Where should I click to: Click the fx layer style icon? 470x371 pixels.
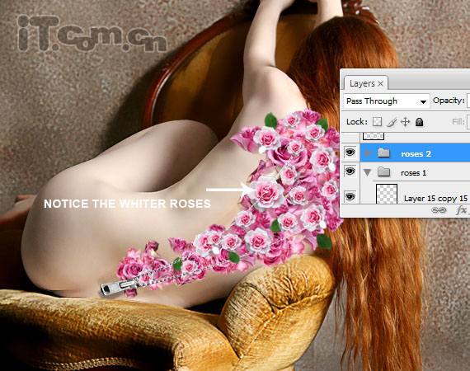point(461,210)
